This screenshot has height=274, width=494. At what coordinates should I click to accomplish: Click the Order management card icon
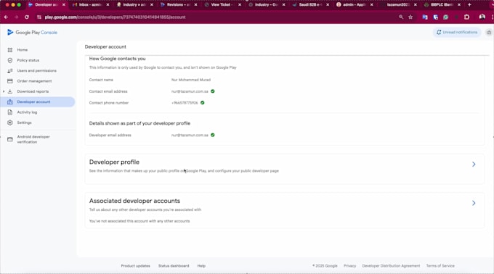pos(10,81)
